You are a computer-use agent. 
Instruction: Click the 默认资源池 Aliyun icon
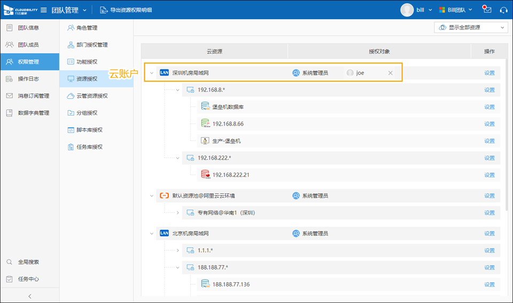pos(164,196)
